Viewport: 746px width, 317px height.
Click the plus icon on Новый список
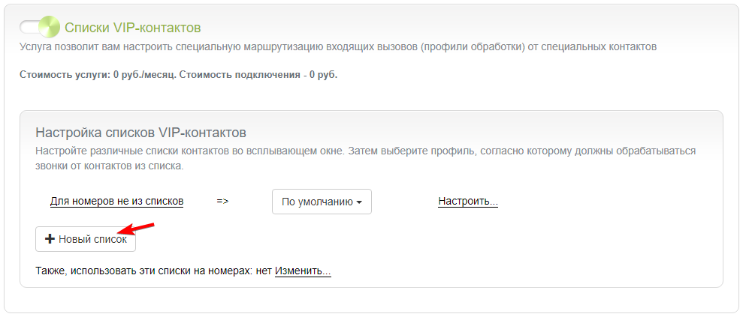pos(50,239)
